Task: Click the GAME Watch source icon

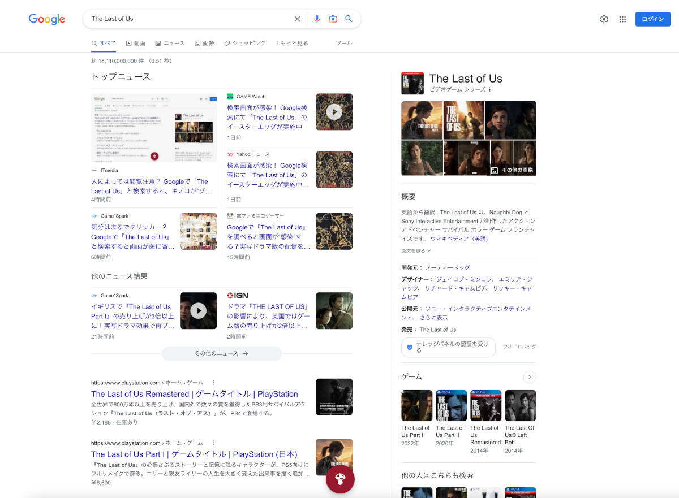Action: click(x=230, y=97)
